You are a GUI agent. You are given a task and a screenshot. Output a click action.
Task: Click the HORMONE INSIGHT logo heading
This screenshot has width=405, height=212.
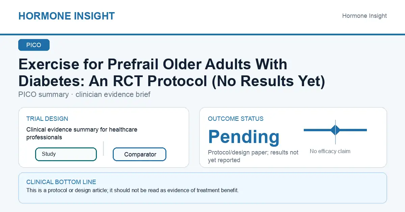[66, 16]
